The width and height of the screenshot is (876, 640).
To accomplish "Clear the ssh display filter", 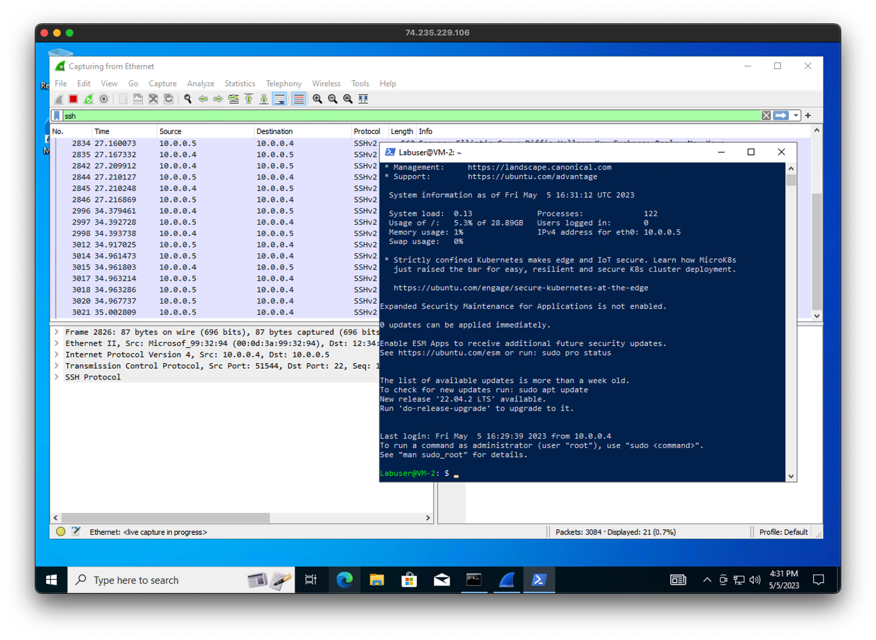I will (766, 115).
